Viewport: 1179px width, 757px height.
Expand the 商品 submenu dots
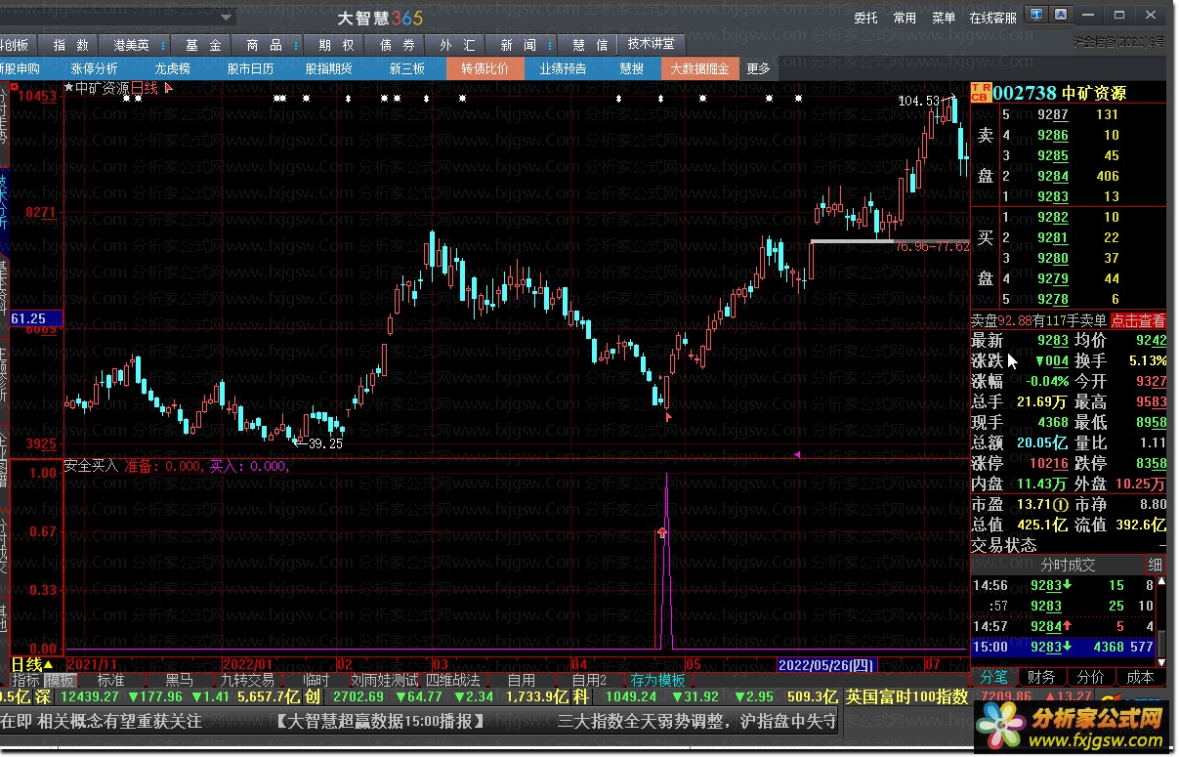294,45
